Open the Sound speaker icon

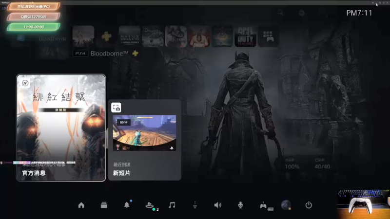pos(217,205)
